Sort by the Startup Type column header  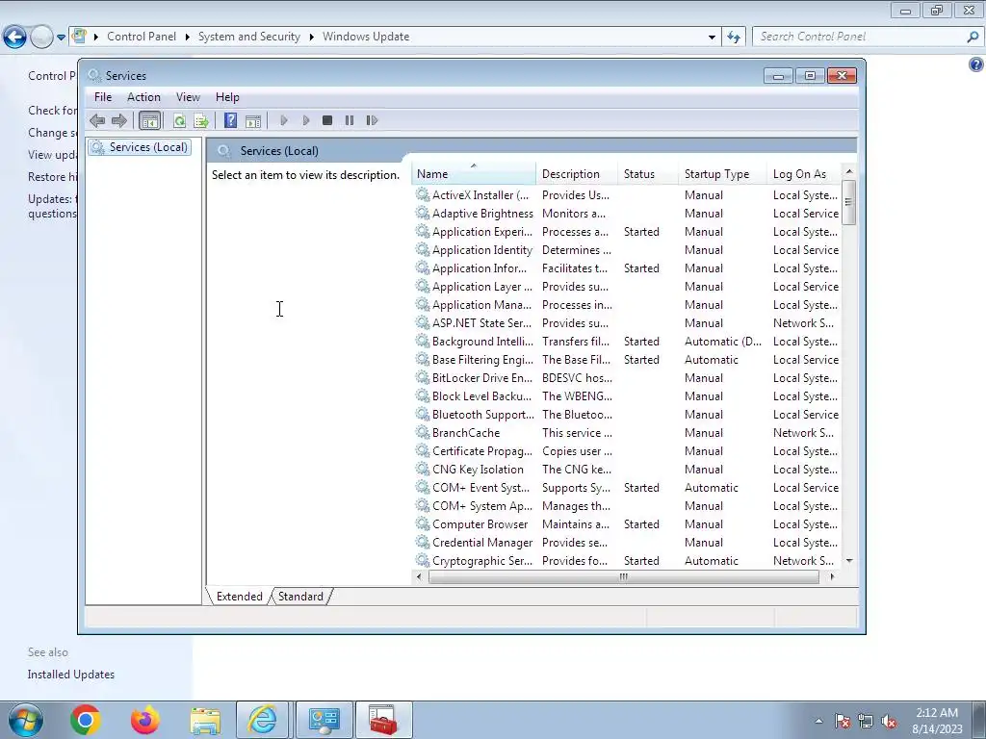(722, 174)
